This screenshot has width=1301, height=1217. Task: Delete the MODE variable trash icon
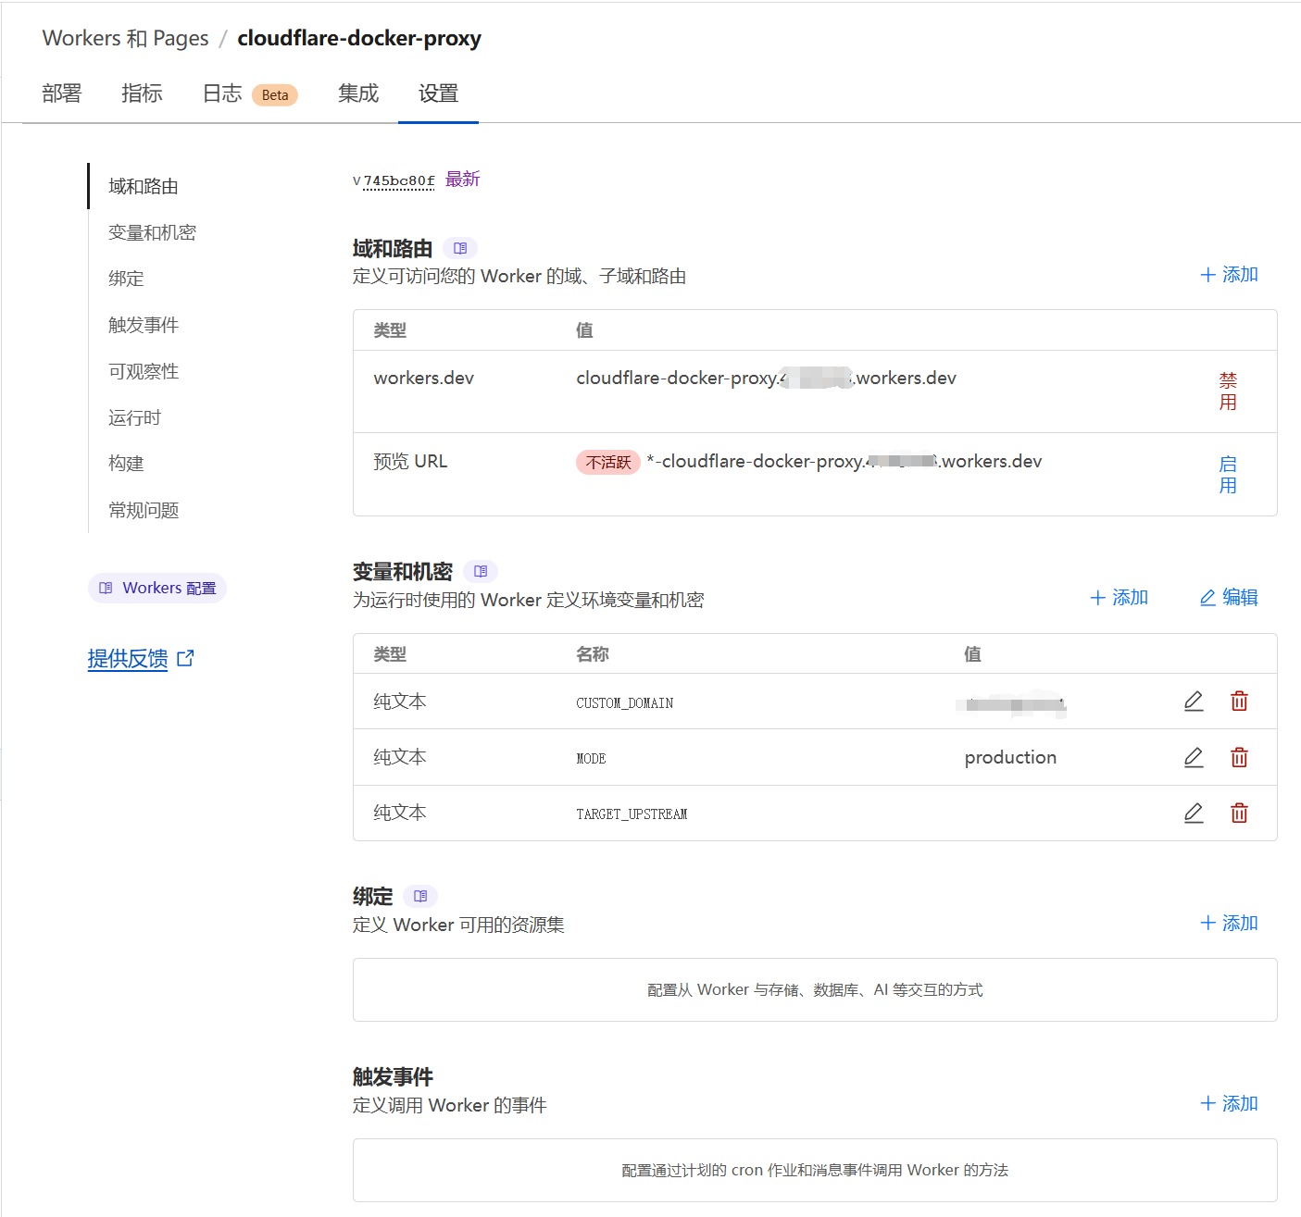1239,758
